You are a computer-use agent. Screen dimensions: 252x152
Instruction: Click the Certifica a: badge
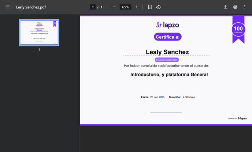pyautogui.click(x=168, y=37)
